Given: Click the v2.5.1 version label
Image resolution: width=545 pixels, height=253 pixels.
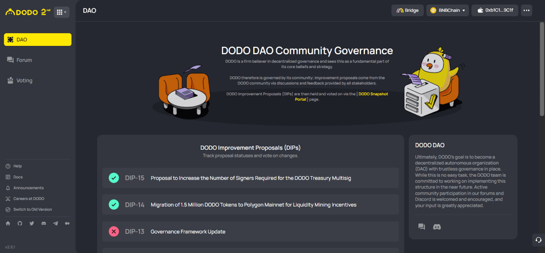Looking at the screenshot, I should [x=10, y=247].
